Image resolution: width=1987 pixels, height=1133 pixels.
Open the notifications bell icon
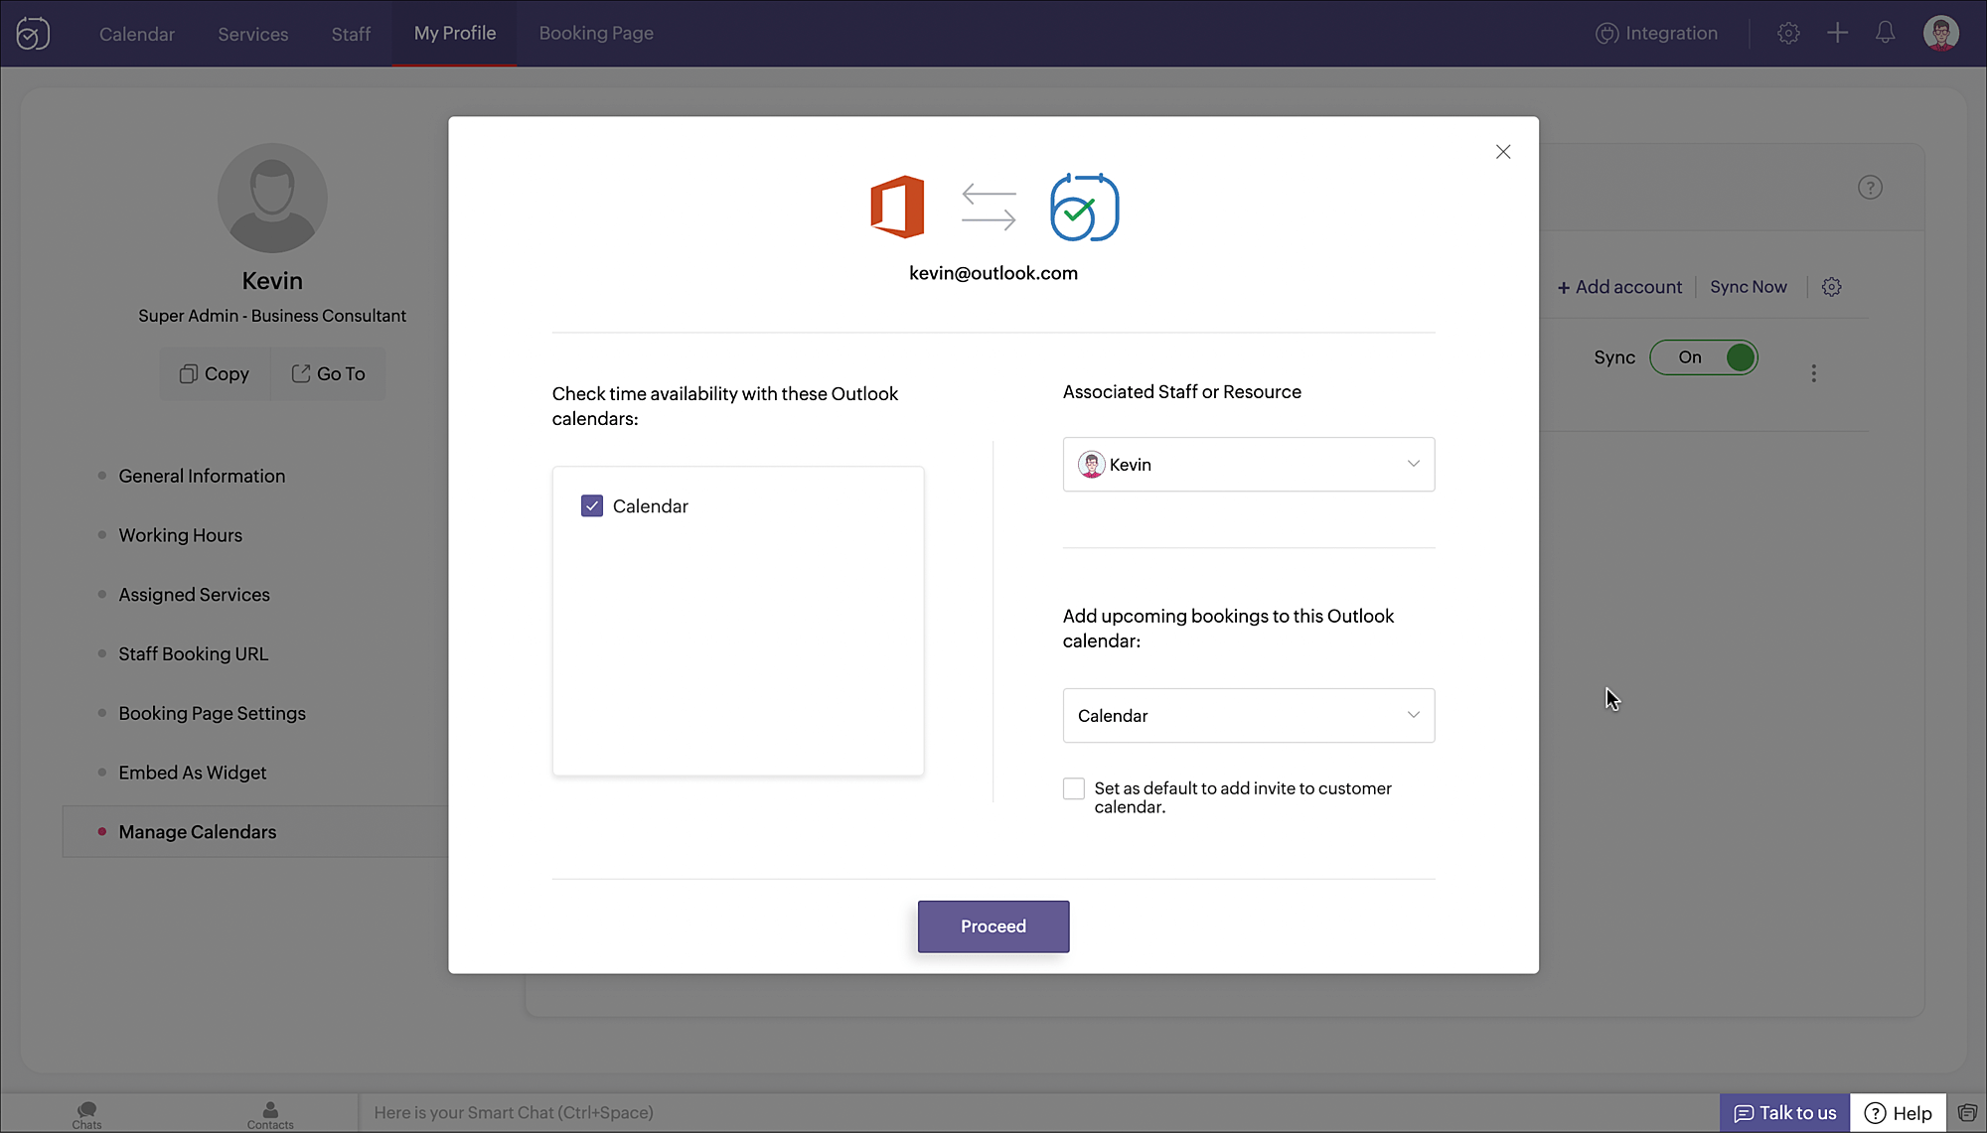coord(1885,33)
